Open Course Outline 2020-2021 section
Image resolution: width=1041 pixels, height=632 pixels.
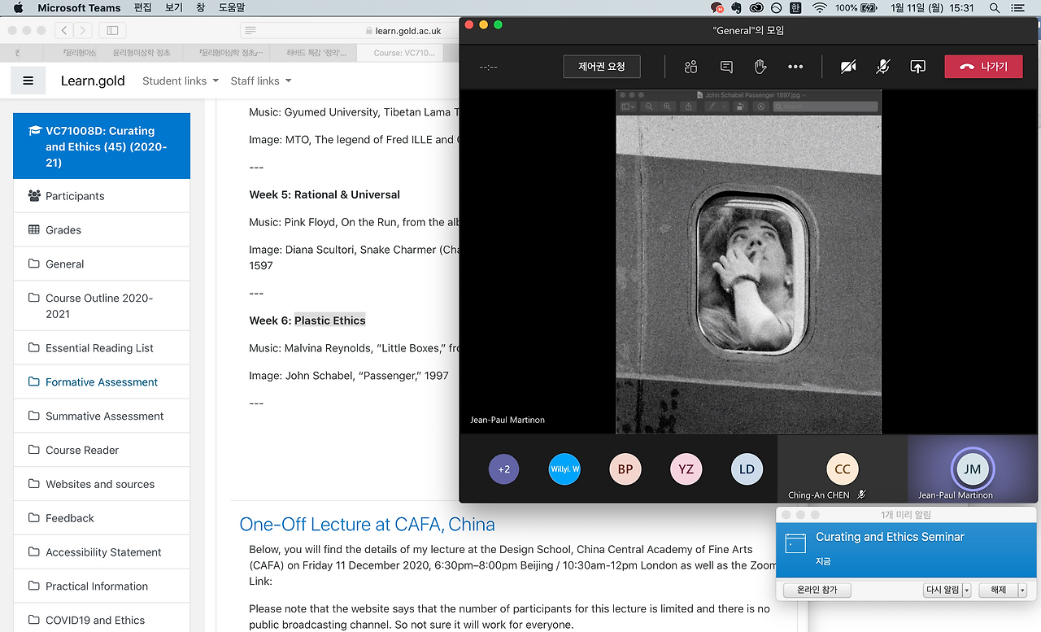(x=102, y=306)
